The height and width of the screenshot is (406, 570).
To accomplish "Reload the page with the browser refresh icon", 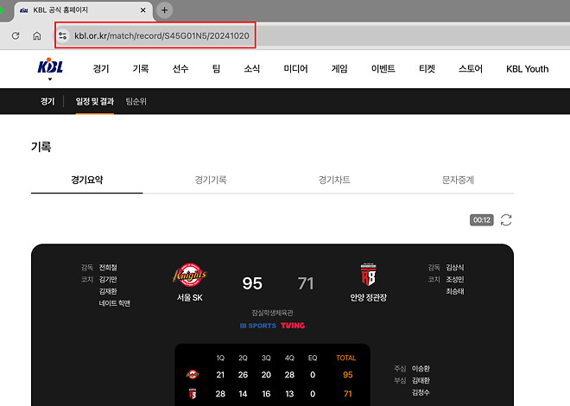I will coord(16,35).
